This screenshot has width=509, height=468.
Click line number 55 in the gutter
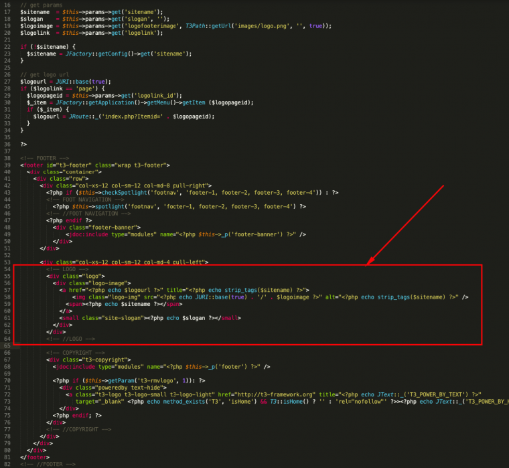pyautogui.click(x=7, y=276)
